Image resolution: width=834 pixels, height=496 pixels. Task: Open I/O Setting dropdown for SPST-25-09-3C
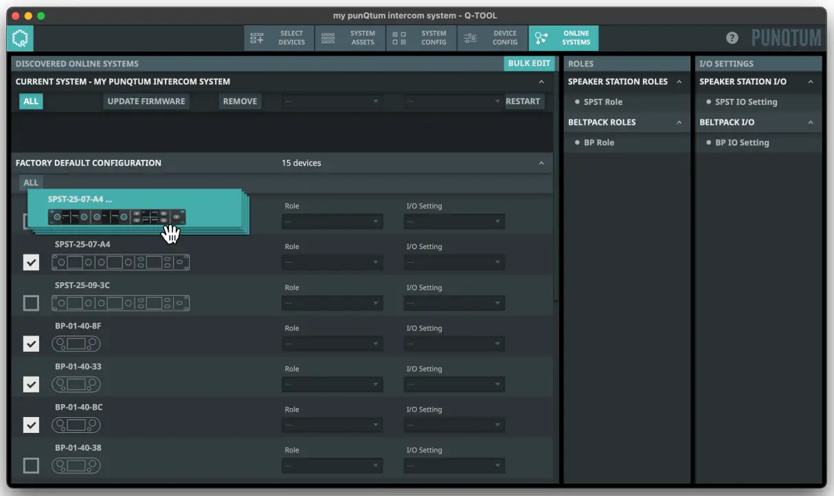(454, 303)
